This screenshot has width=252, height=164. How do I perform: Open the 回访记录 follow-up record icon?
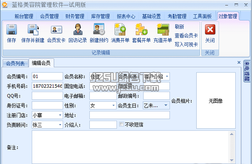[x=78, y=29]
